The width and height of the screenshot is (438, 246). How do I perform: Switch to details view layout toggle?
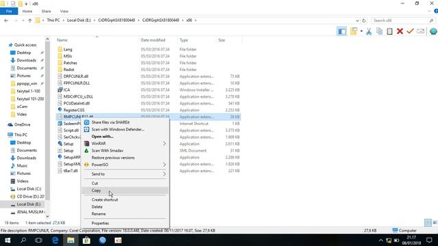click(428, 223)
